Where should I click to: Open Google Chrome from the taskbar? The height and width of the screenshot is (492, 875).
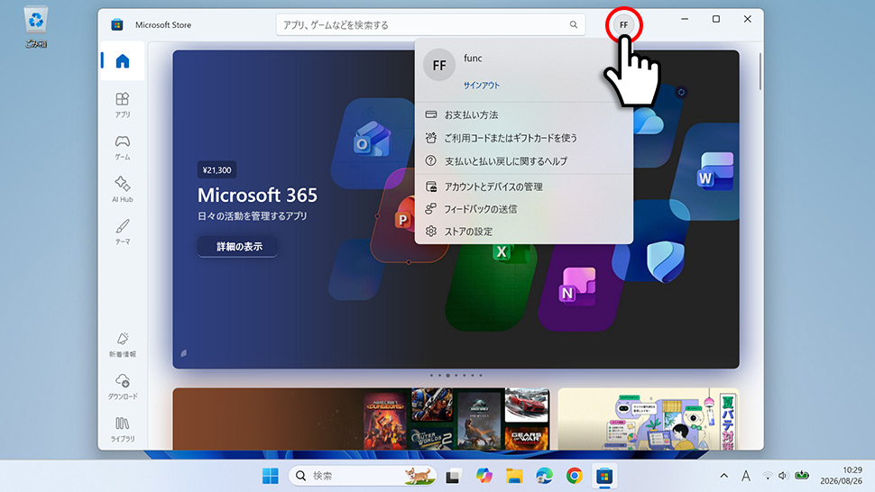575,476
